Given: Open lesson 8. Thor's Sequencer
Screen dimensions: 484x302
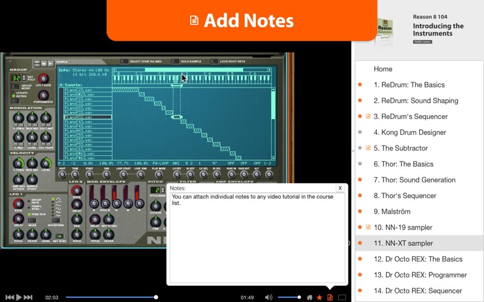Looking at the screenshot, I should point(405,196).
